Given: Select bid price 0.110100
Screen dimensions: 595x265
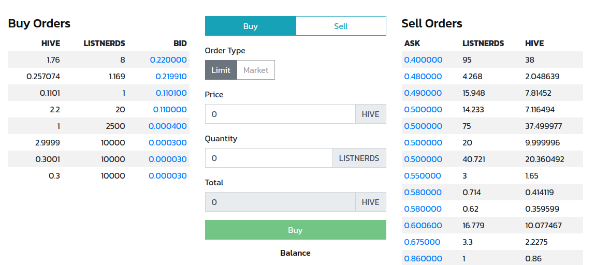Looking at the screenshot, I should coord(171,93).
